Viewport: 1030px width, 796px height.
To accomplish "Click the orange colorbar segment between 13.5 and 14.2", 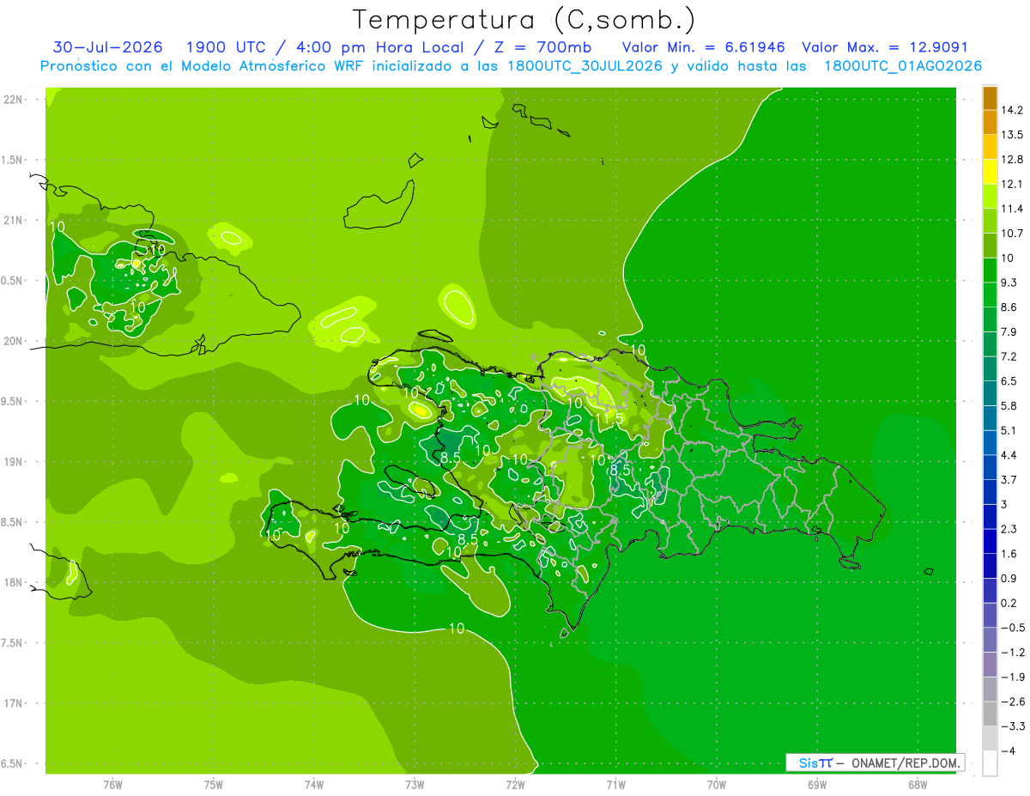I will pos(990,122).
